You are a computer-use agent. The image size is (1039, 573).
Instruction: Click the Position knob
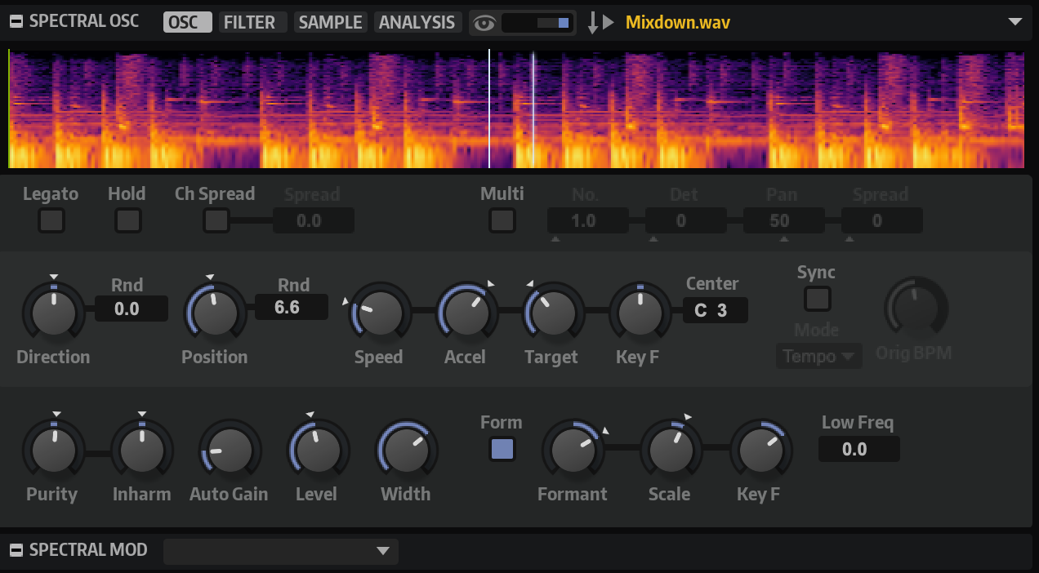[216, 313]
